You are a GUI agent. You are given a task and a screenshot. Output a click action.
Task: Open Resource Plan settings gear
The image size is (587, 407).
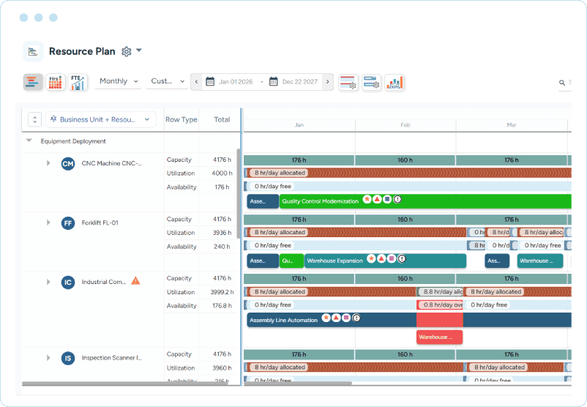coord(127,51)
